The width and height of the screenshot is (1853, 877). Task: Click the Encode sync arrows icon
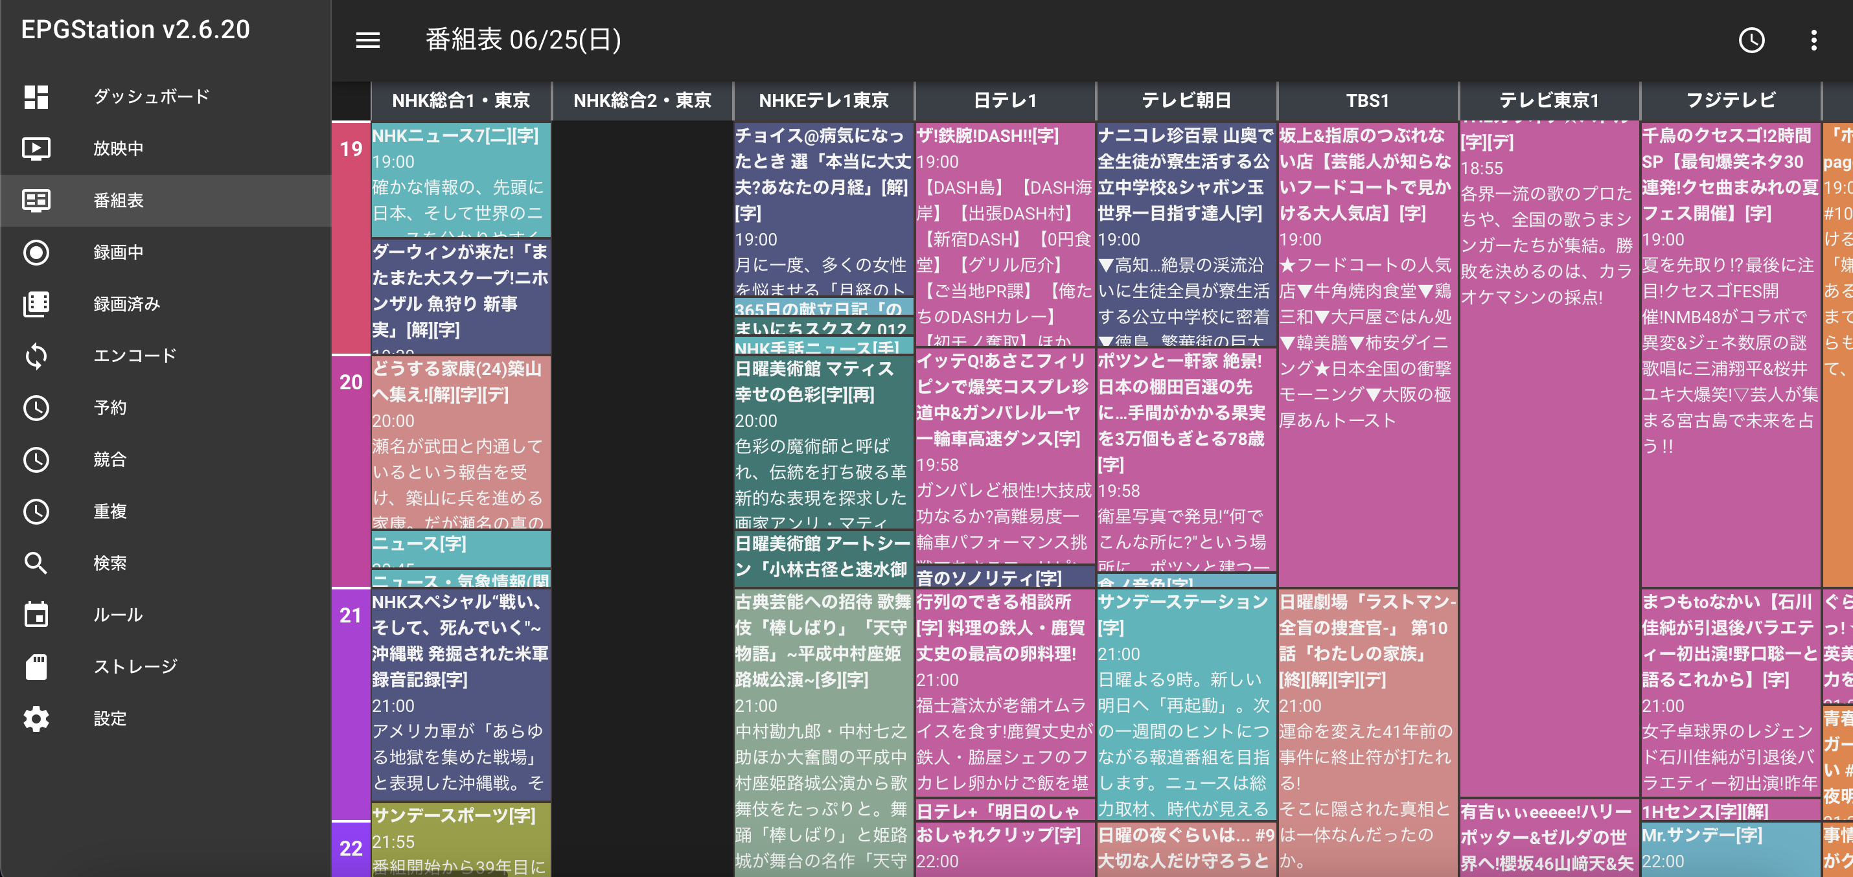[x=36, y=356]
